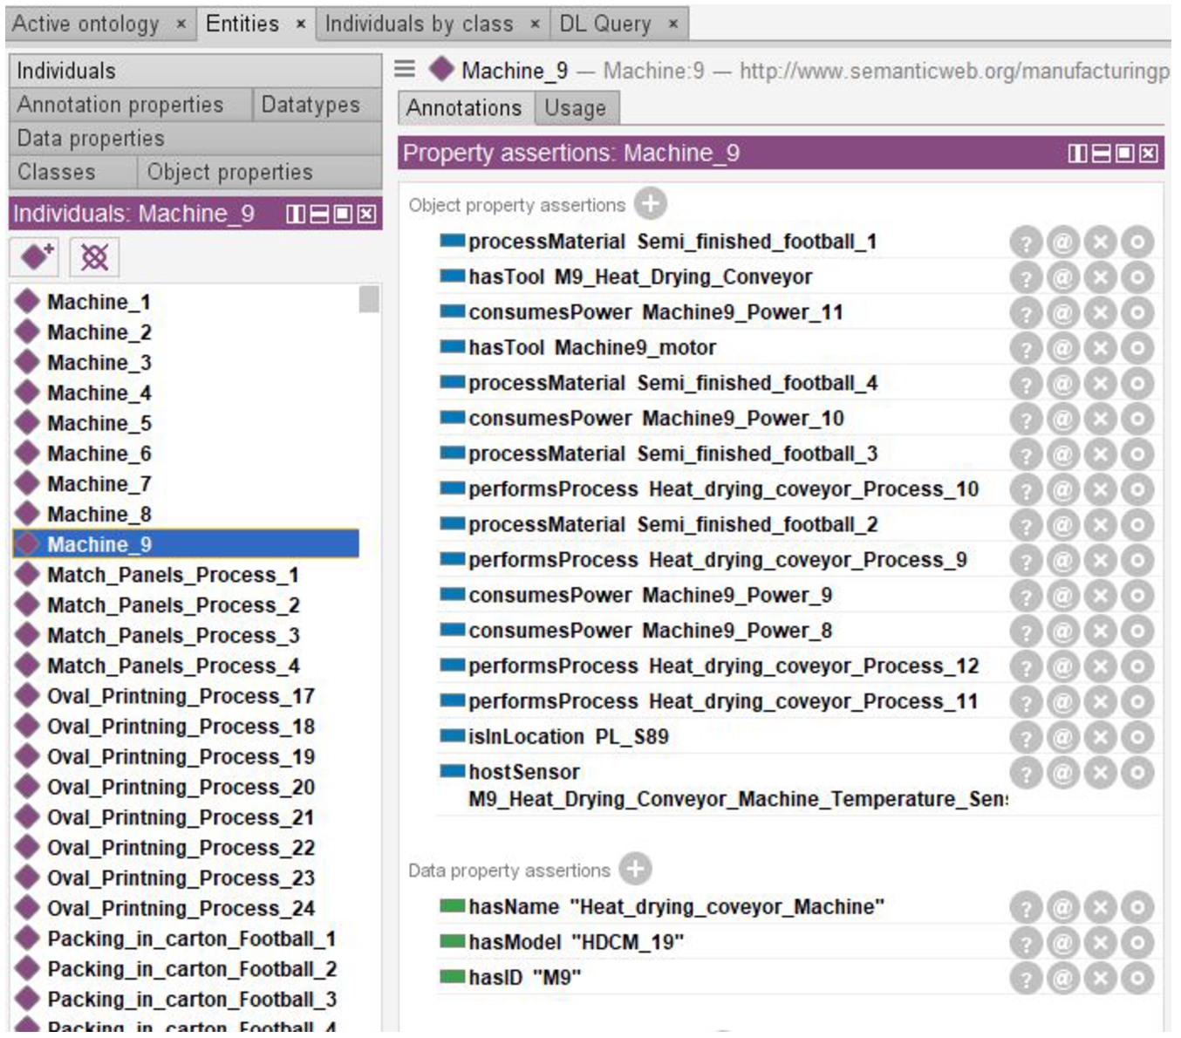Remove the consumesPower Machine9_Power_8 assertion
Image resolution: width=1181 pixels, height=1038 pixels.
pos(1100,631)
